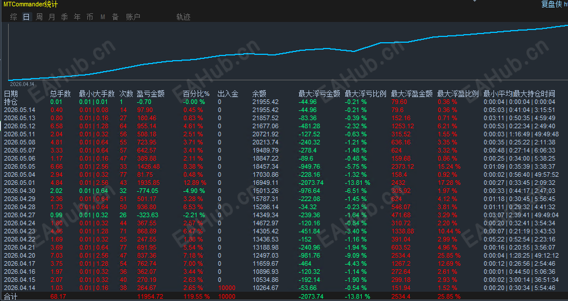Switch to the 综 summary tab

point(14,17)
